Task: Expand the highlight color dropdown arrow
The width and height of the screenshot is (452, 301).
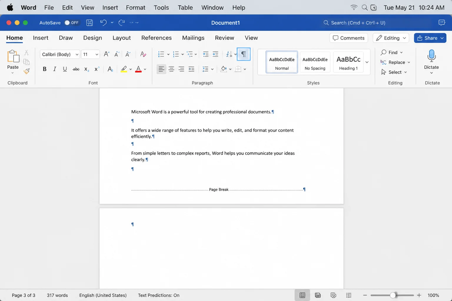Action: [x=131, y=69]
